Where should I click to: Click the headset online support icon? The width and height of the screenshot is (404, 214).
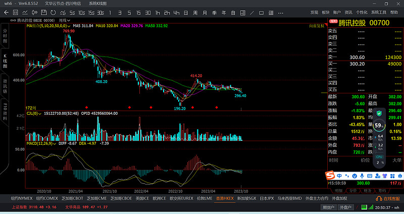(379, 198)
